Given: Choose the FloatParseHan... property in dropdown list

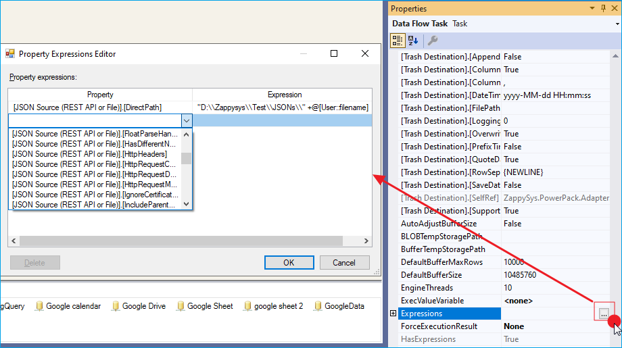Looking at the screenshot, I should 95,134.
